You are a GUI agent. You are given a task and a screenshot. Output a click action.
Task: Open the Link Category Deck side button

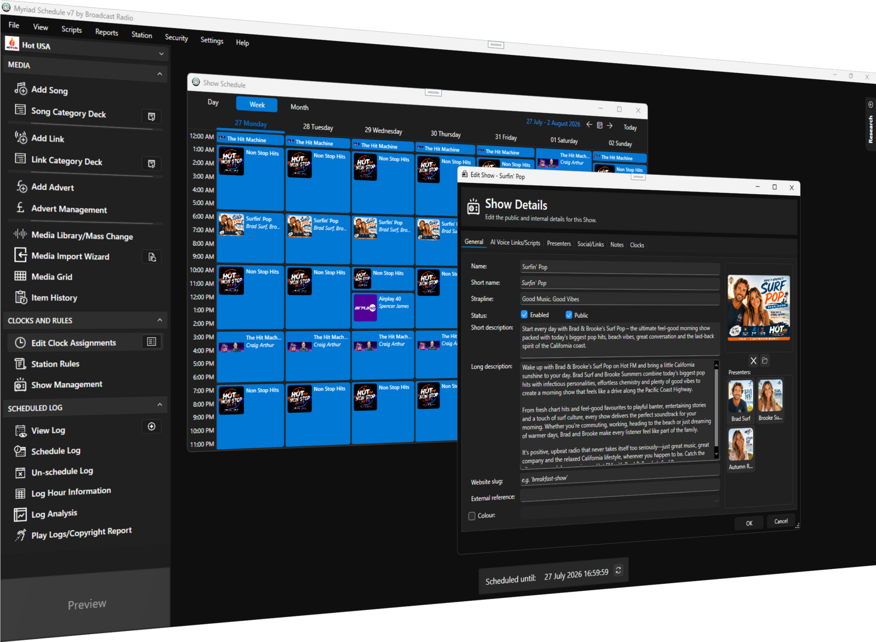coord(151,164)
